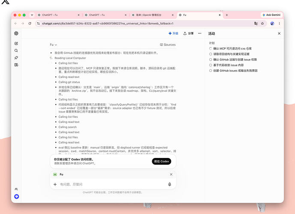Click the 分享 share button
Screen dimensions: 295x214
click(x=189, y=33)
